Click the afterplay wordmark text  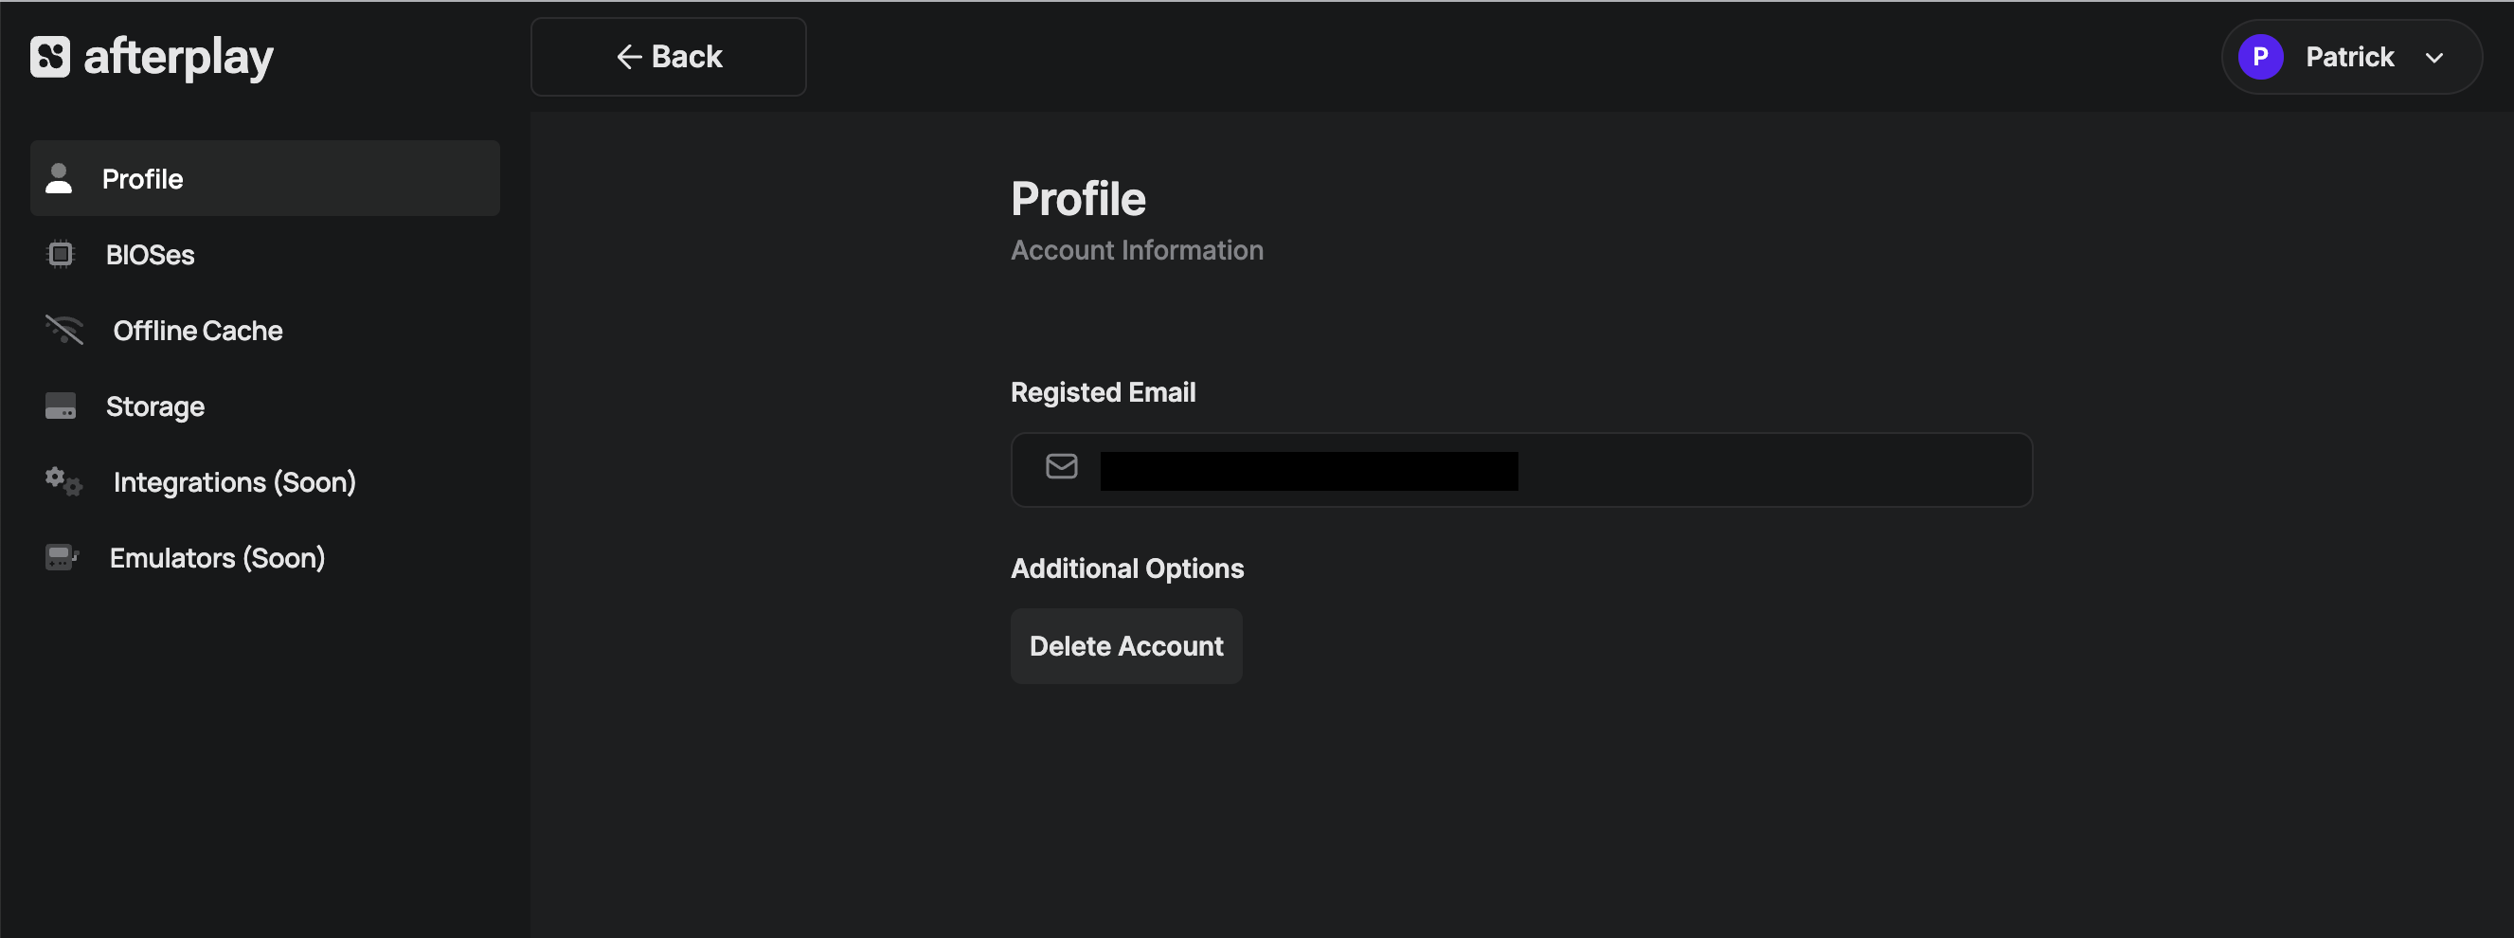[x=179, y=57]
